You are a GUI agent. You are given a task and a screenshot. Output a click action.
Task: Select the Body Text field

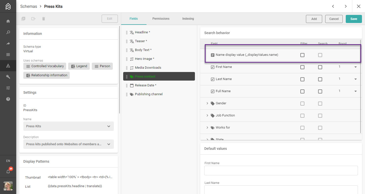(159, 50)
